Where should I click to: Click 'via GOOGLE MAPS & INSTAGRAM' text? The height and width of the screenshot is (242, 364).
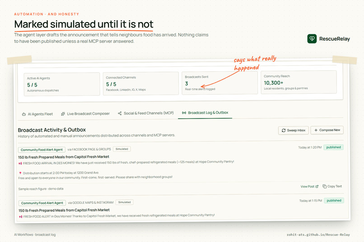pyautogui.click(x=91, y=202)
